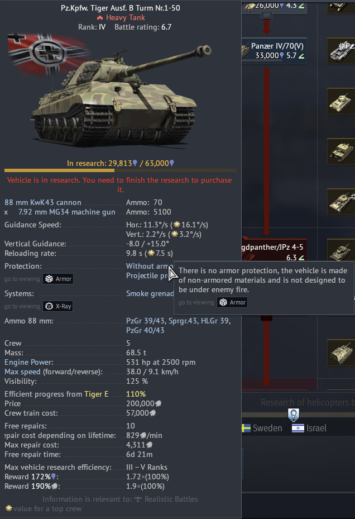Open the X-Ray viewing button under Systems

58,306
